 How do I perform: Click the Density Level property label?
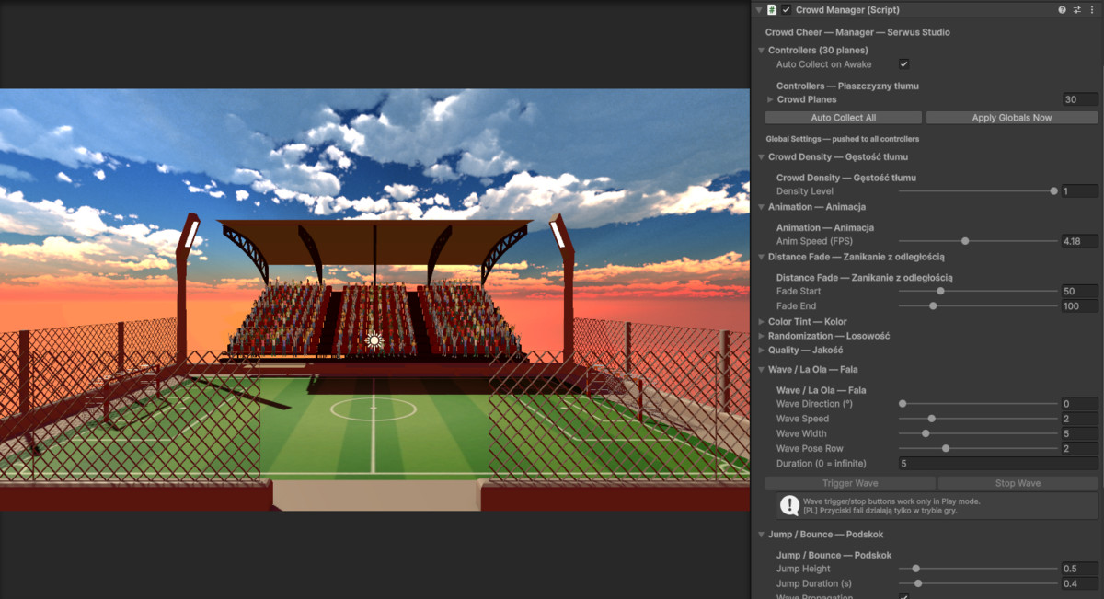pos(805,191)
